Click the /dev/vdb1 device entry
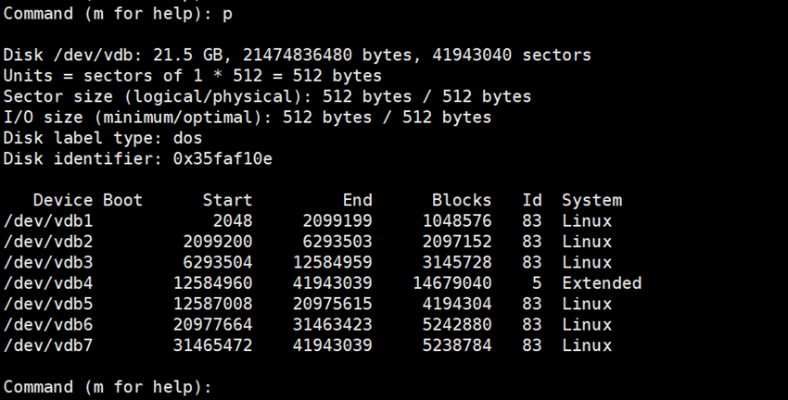The width and height of the screenshot is (788, 400). pos(48,221)
